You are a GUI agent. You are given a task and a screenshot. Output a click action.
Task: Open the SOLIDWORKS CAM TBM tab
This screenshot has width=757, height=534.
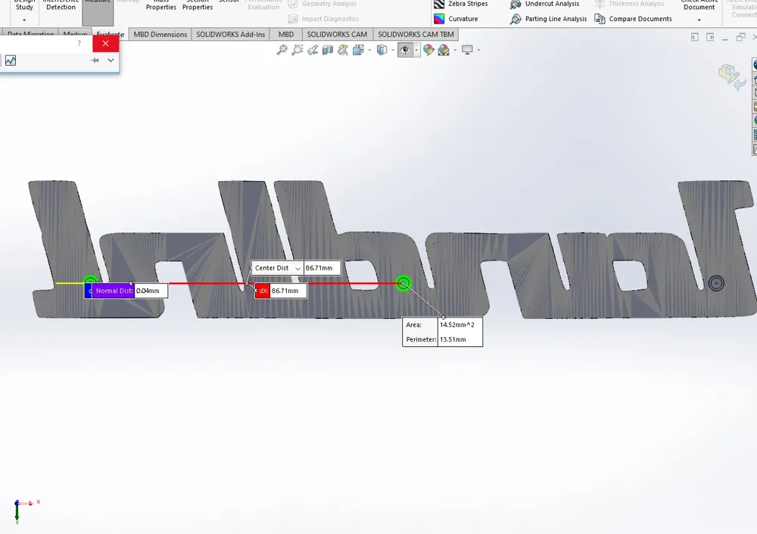click(x=416, y=34)
